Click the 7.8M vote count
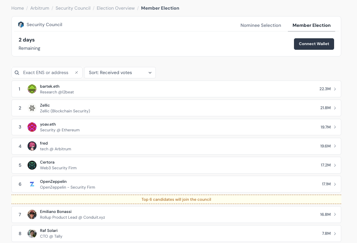357x243 pixels. (x=326, y=233)
